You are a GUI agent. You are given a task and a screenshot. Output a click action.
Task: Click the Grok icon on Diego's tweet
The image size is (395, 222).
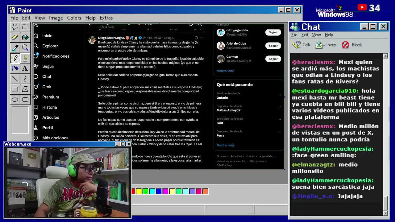click(196, 38)
